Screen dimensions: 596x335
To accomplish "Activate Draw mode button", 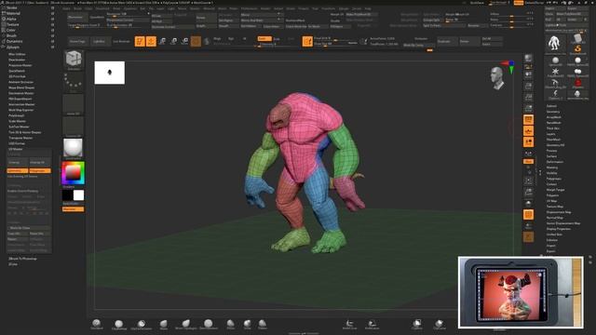I will click(x=151, y=41).
